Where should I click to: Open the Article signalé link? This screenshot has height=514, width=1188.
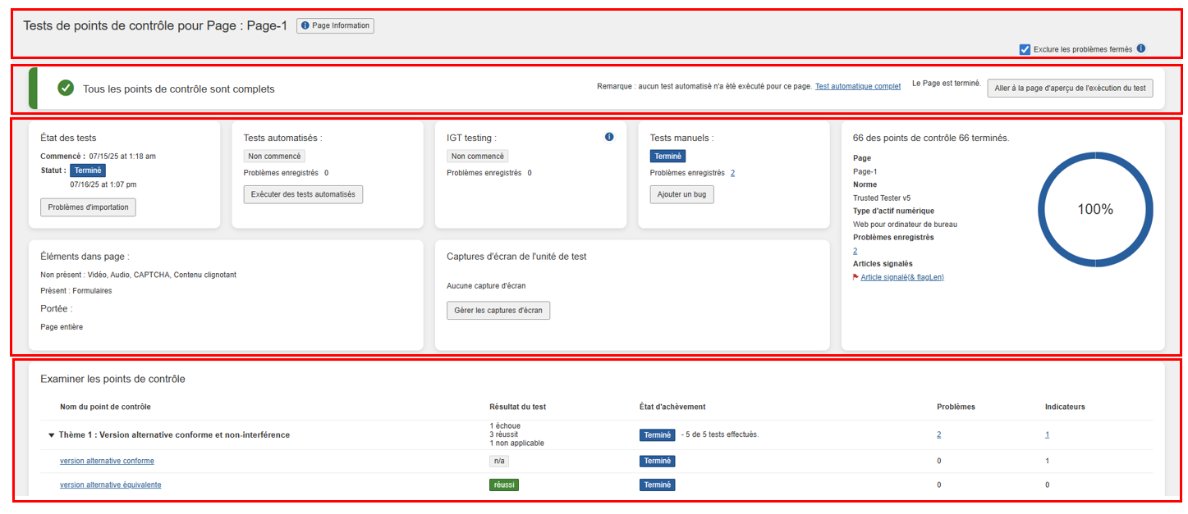pos(902,277)
